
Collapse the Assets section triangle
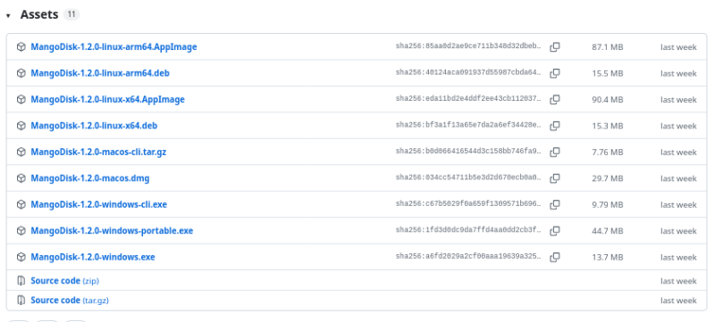point(8,15)
